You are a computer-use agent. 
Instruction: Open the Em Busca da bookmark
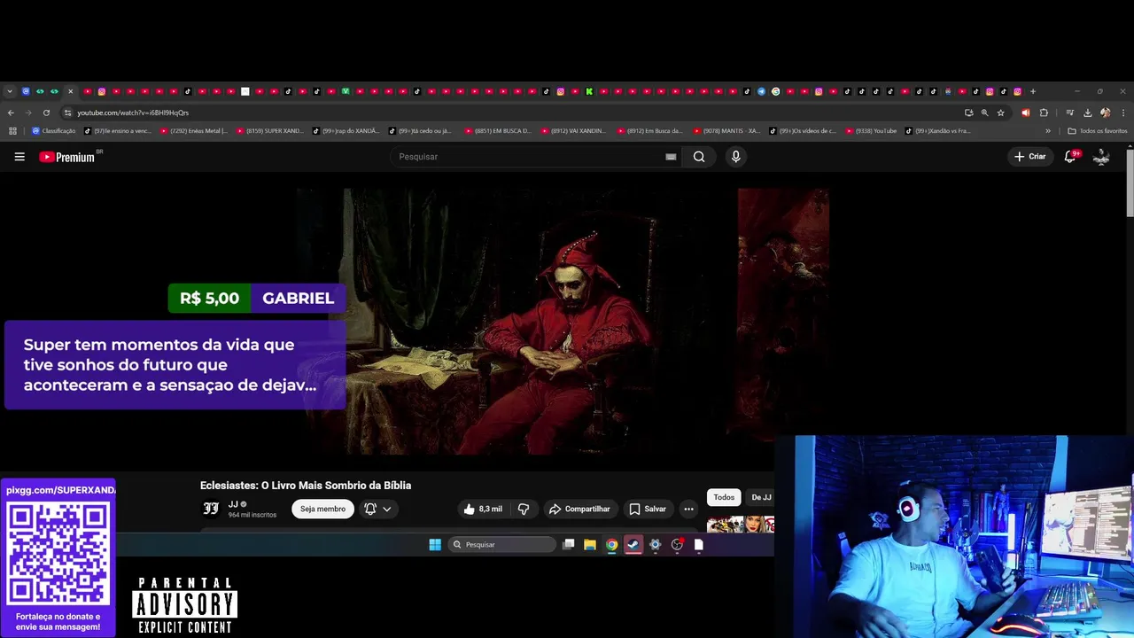(x=651, y=131)
